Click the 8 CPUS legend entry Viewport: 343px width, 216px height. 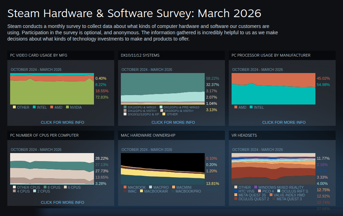tap(52, 187)
